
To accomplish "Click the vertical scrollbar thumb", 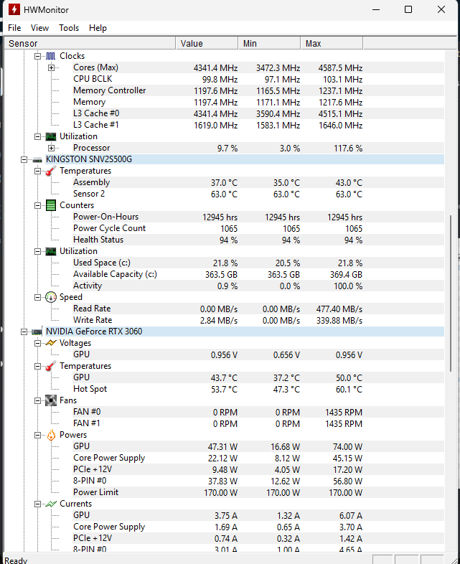I will 450,293.
